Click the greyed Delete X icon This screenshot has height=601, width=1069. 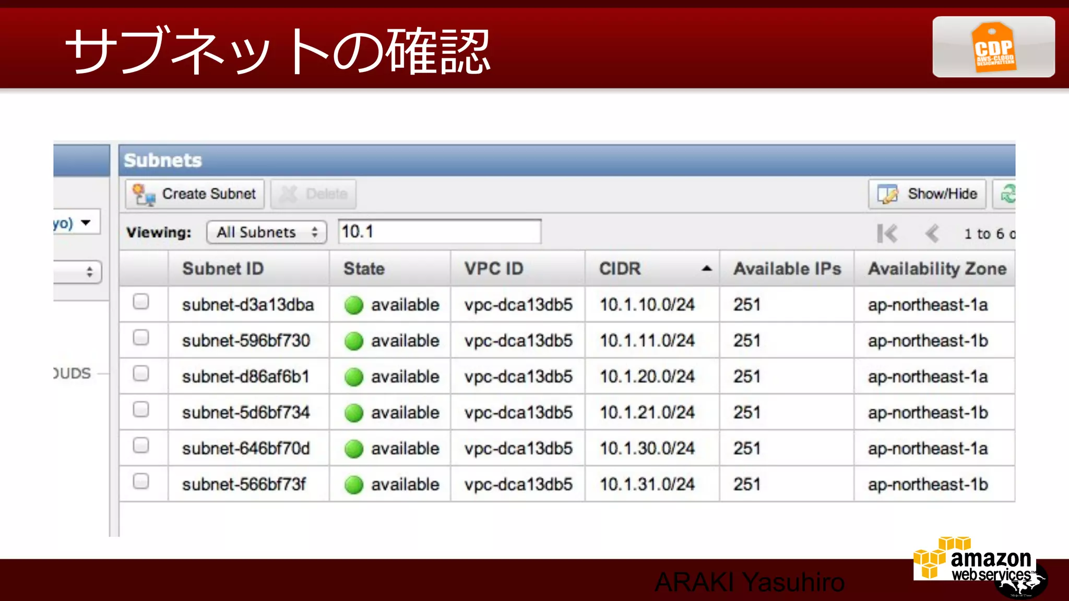pos(288,194)
